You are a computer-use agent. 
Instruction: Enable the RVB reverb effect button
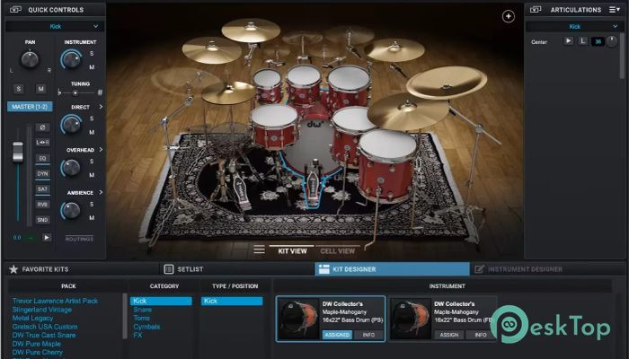pos(42,205)
